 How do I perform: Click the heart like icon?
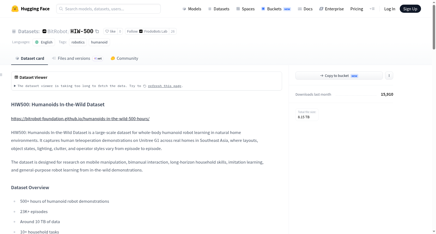tap(107, 31)
